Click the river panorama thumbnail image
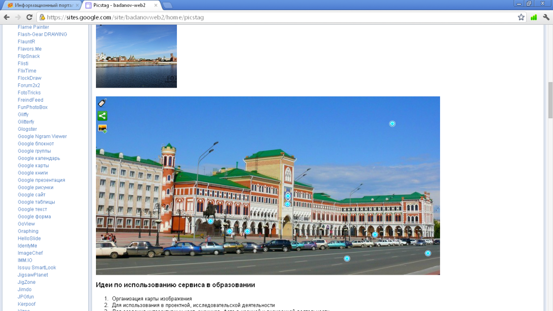Screen dimensions: 553x311 click(x=136, y=56)
